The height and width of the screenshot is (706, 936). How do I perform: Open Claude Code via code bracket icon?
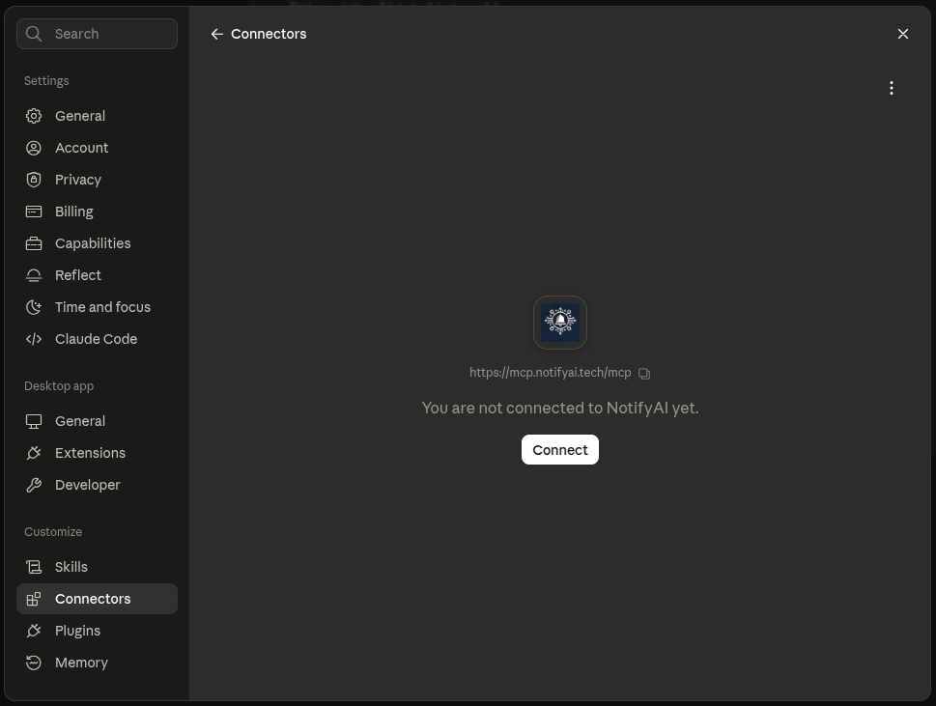(34, 339)
